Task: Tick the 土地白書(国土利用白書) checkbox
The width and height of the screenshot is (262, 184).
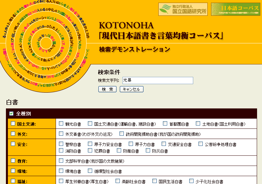Action: pos(198,124)
